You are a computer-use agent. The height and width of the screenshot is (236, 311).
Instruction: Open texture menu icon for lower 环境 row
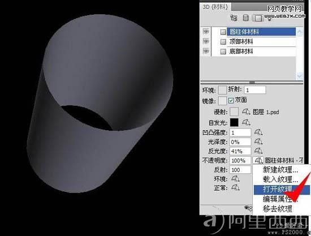pyautogui.click(x=235, y=179)
